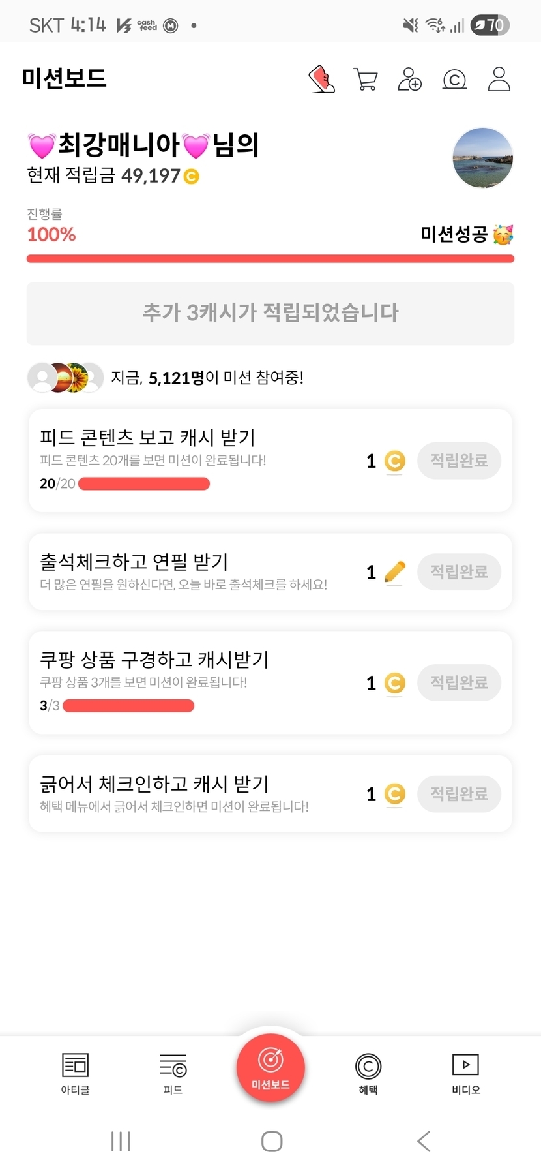Tap 적립완료 for 피드 콘텐츠 mission

point(459,461)
